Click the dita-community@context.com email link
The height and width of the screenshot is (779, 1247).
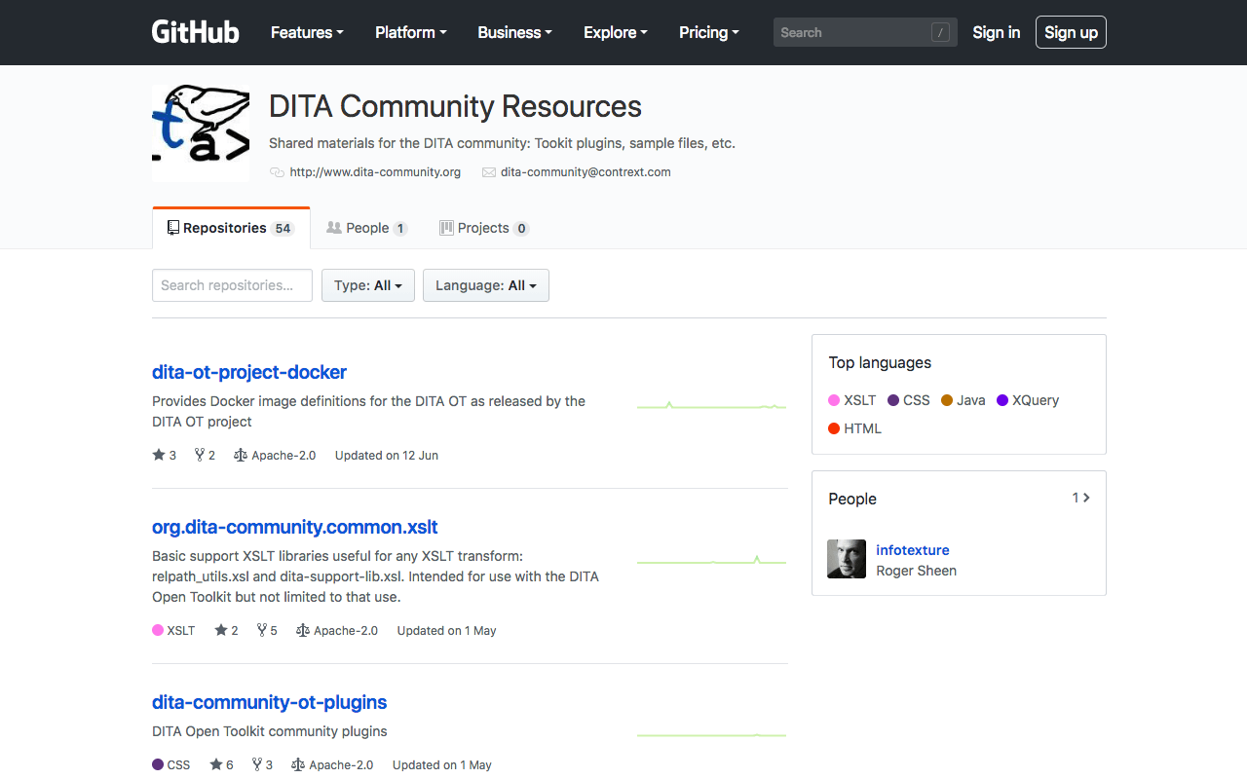coord(586,172)
